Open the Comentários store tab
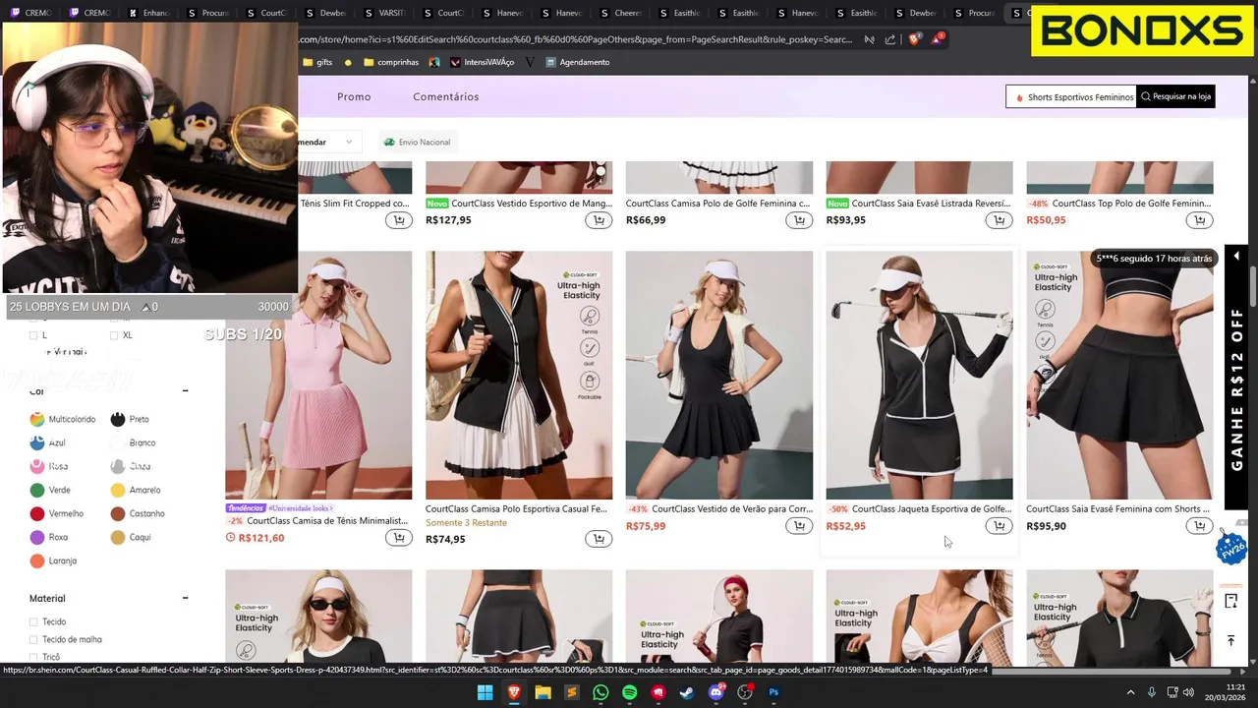1258x708 pixels. coord(446,96)
